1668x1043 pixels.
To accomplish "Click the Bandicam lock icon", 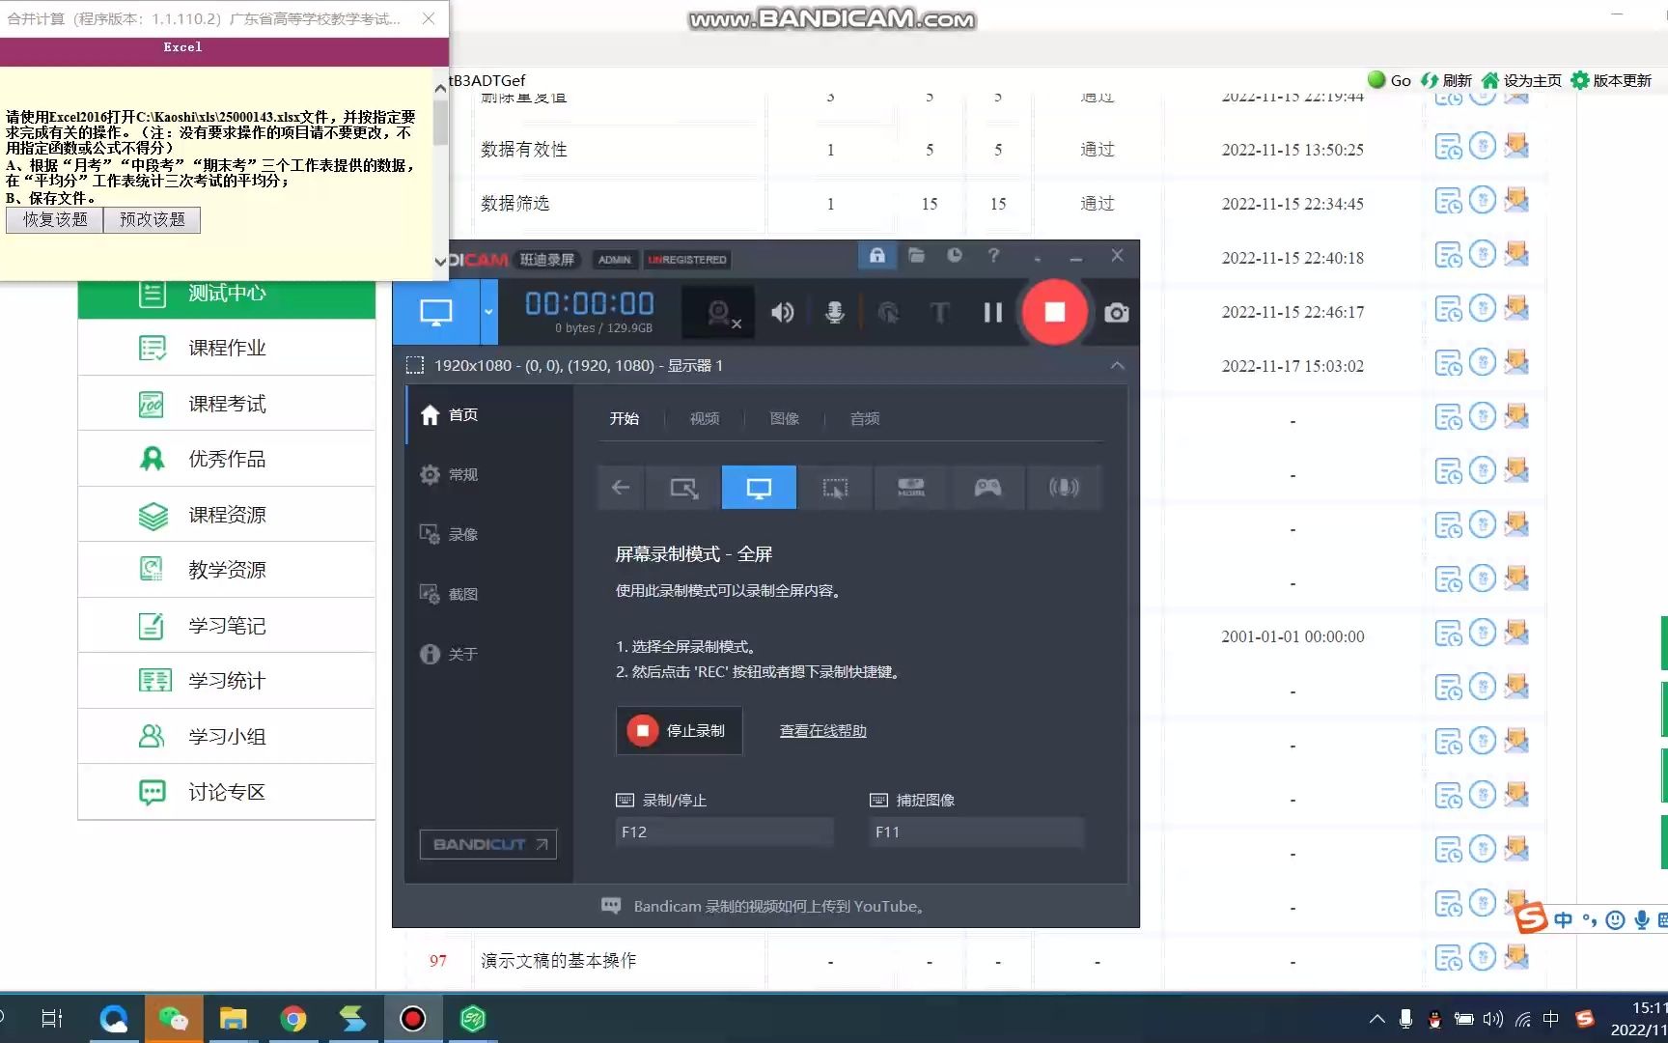I will pos(876,256).
